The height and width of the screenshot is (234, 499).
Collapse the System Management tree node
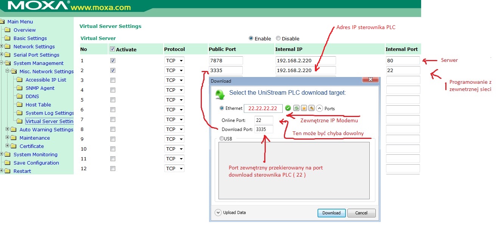pos(2,63)
